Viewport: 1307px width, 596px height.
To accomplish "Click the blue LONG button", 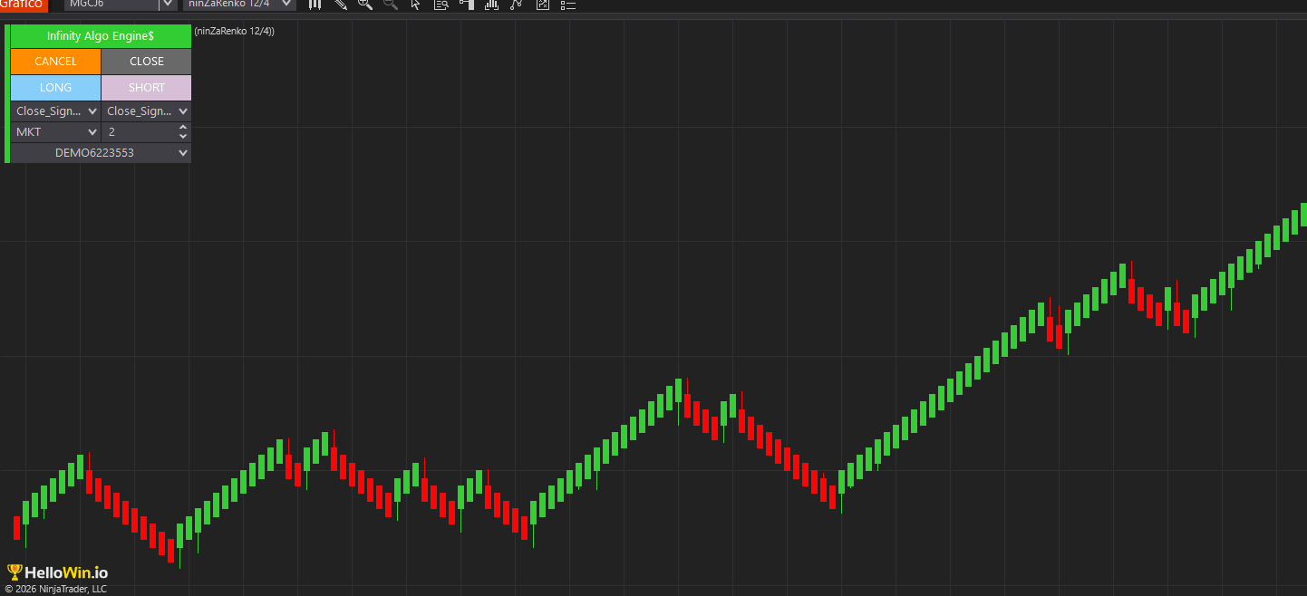I will tap(55, 88).
